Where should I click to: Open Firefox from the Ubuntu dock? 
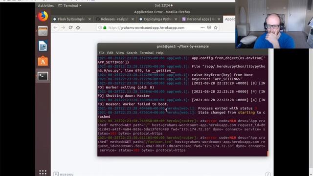tap(43, 16)
